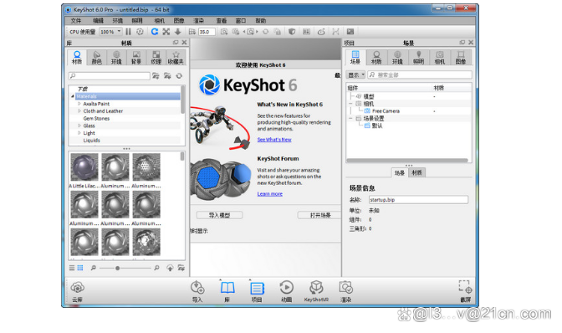This screenshot has height=333, width=562.
Task: Open the 图像 tab in project panel
Action: (461, 58)
